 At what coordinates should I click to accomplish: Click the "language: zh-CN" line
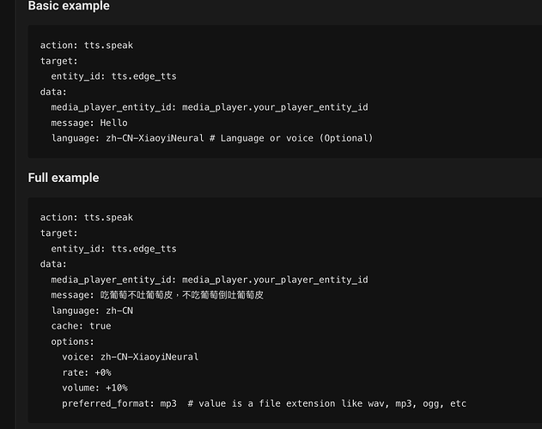point(91,311)
